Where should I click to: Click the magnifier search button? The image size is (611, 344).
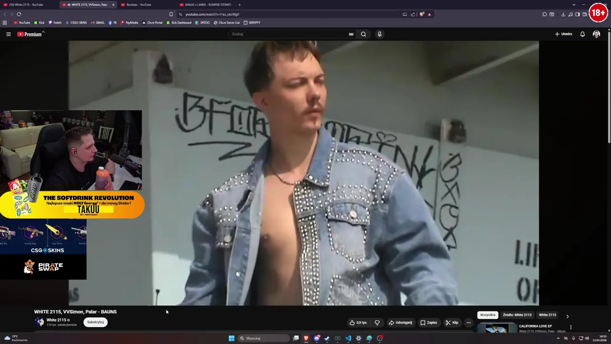364,34
